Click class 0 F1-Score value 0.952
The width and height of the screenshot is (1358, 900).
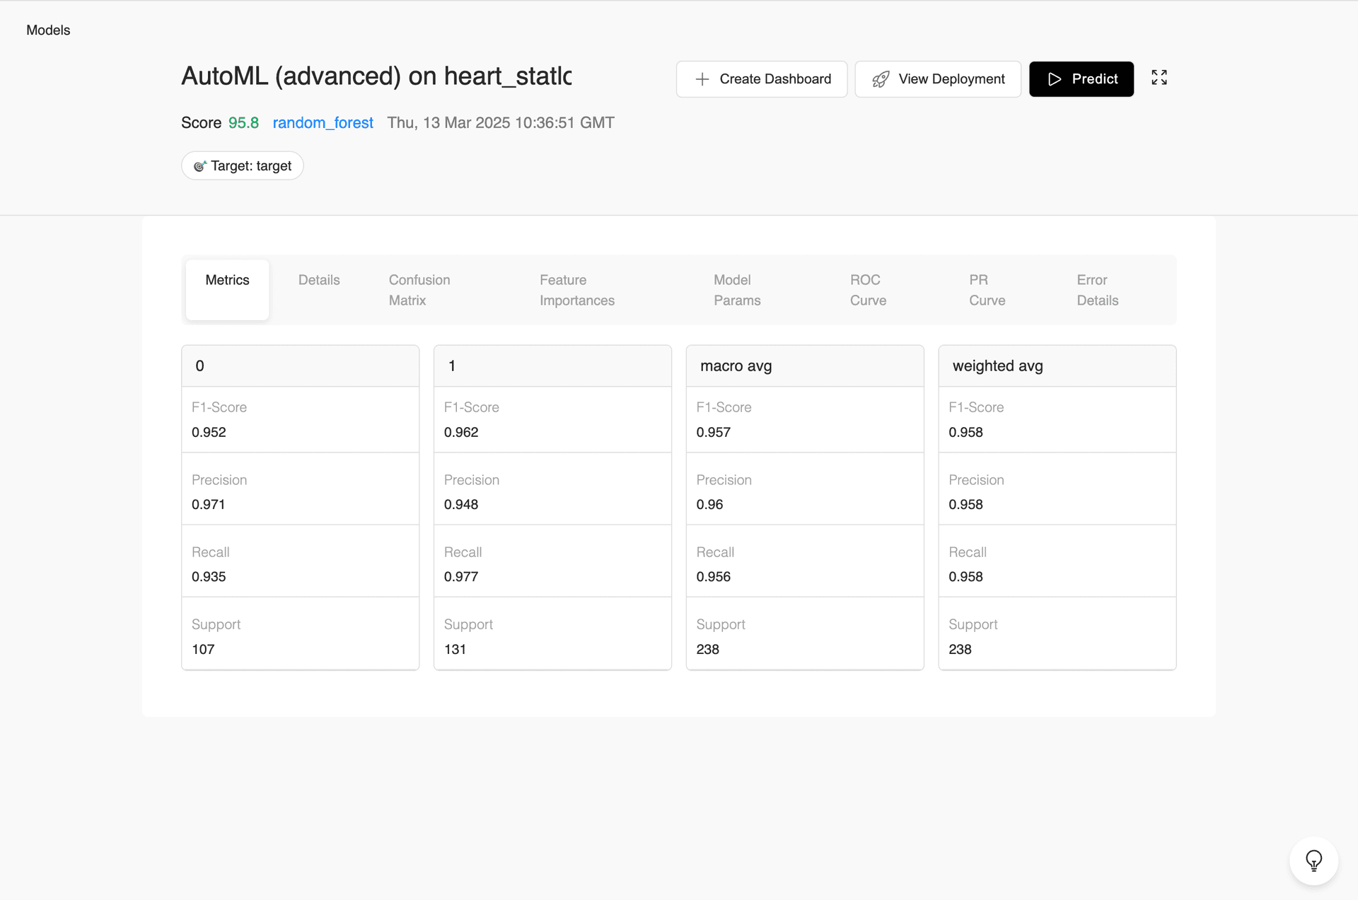[209, 433]
